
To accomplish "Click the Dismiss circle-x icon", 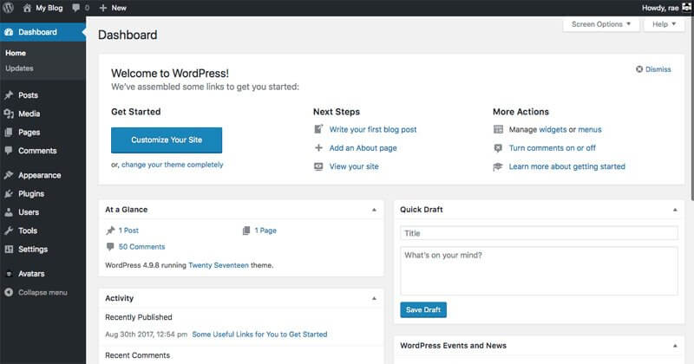I will [x=639, y=69].
